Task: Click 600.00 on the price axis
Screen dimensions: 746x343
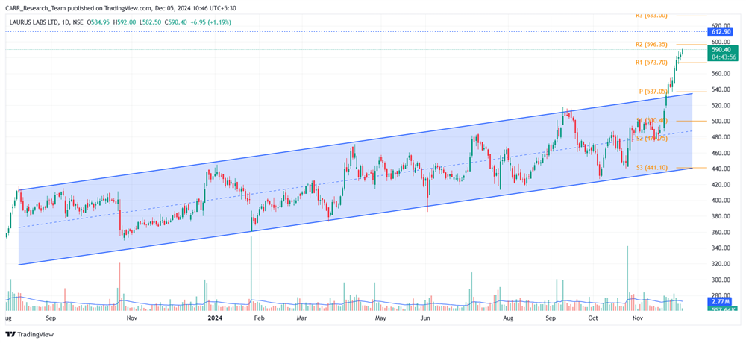Action: (721, 42)
